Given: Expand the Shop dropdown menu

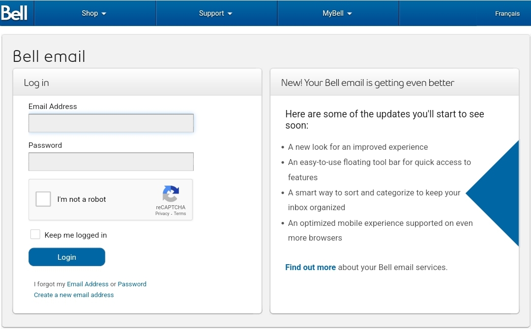Looking at the screenshot, I should (94, 13).
